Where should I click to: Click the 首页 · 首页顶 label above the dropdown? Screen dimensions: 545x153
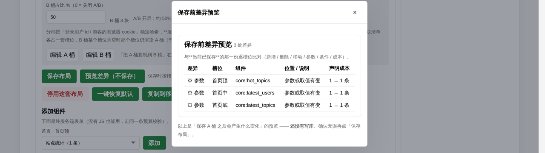pyautogui.click(x=55, y=131)
